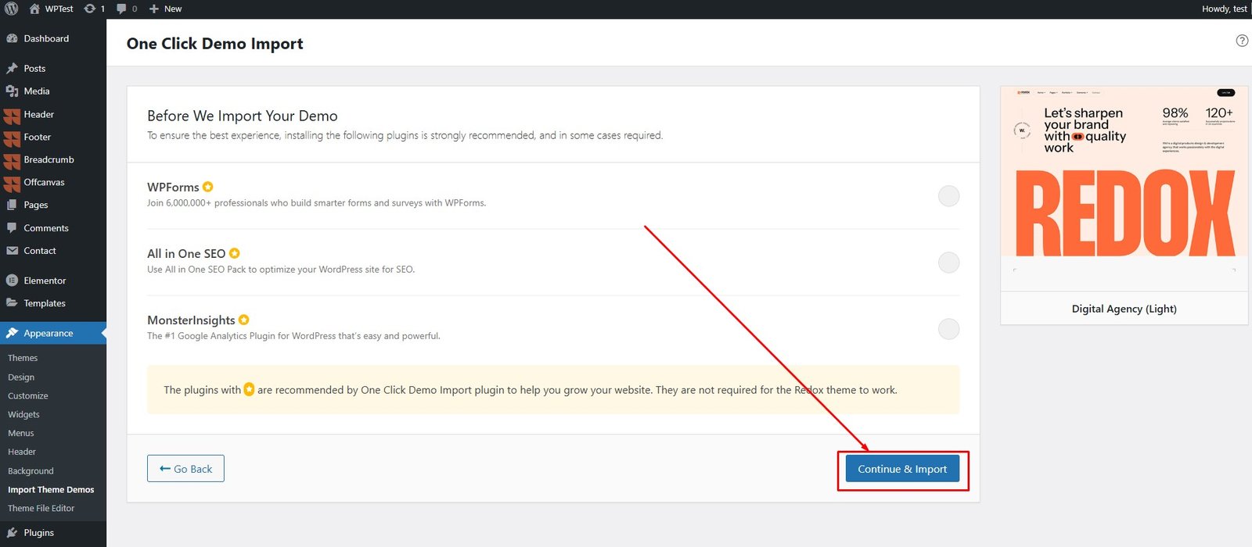Click the One Click Demo Import heading

click(215, 44)
